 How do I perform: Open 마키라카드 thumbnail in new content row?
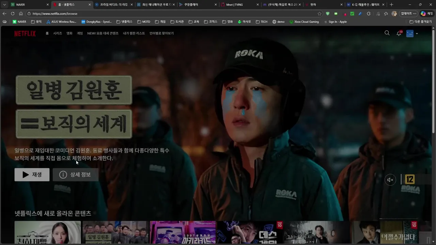pos(183,232)
